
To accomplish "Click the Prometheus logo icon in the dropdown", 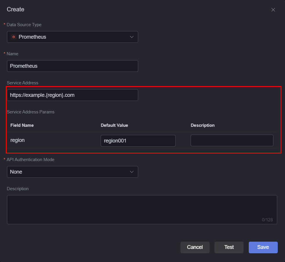I will [x=14, y=37].
